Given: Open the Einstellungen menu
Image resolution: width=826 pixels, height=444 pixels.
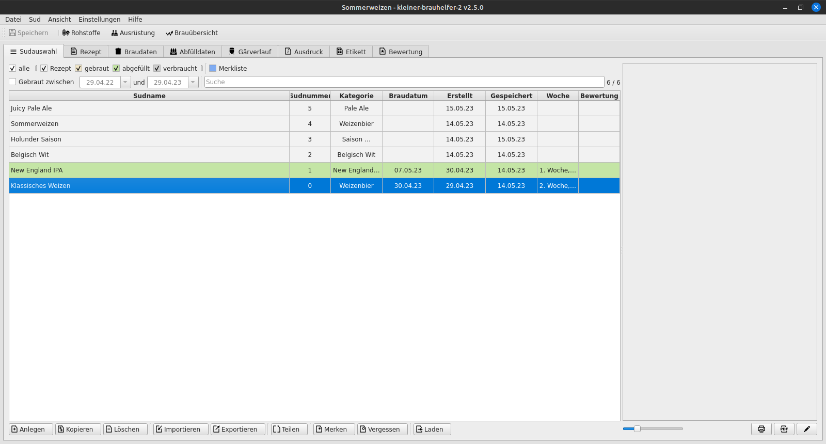Looking at the screenshot, I should tap(99, 19).
